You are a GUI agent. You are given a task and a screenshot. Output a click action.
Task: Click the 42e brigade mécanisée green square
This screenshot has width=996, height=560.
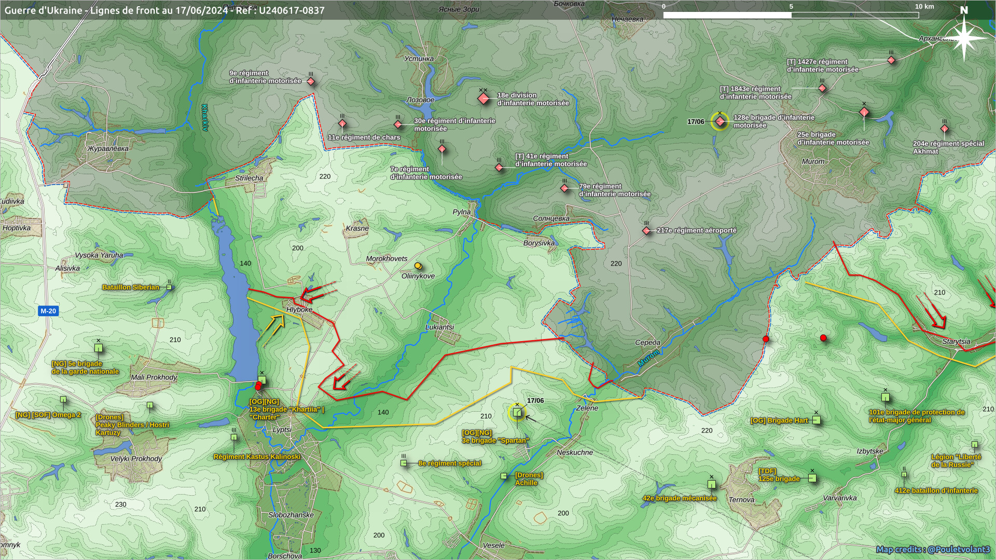tap(712, 484)
